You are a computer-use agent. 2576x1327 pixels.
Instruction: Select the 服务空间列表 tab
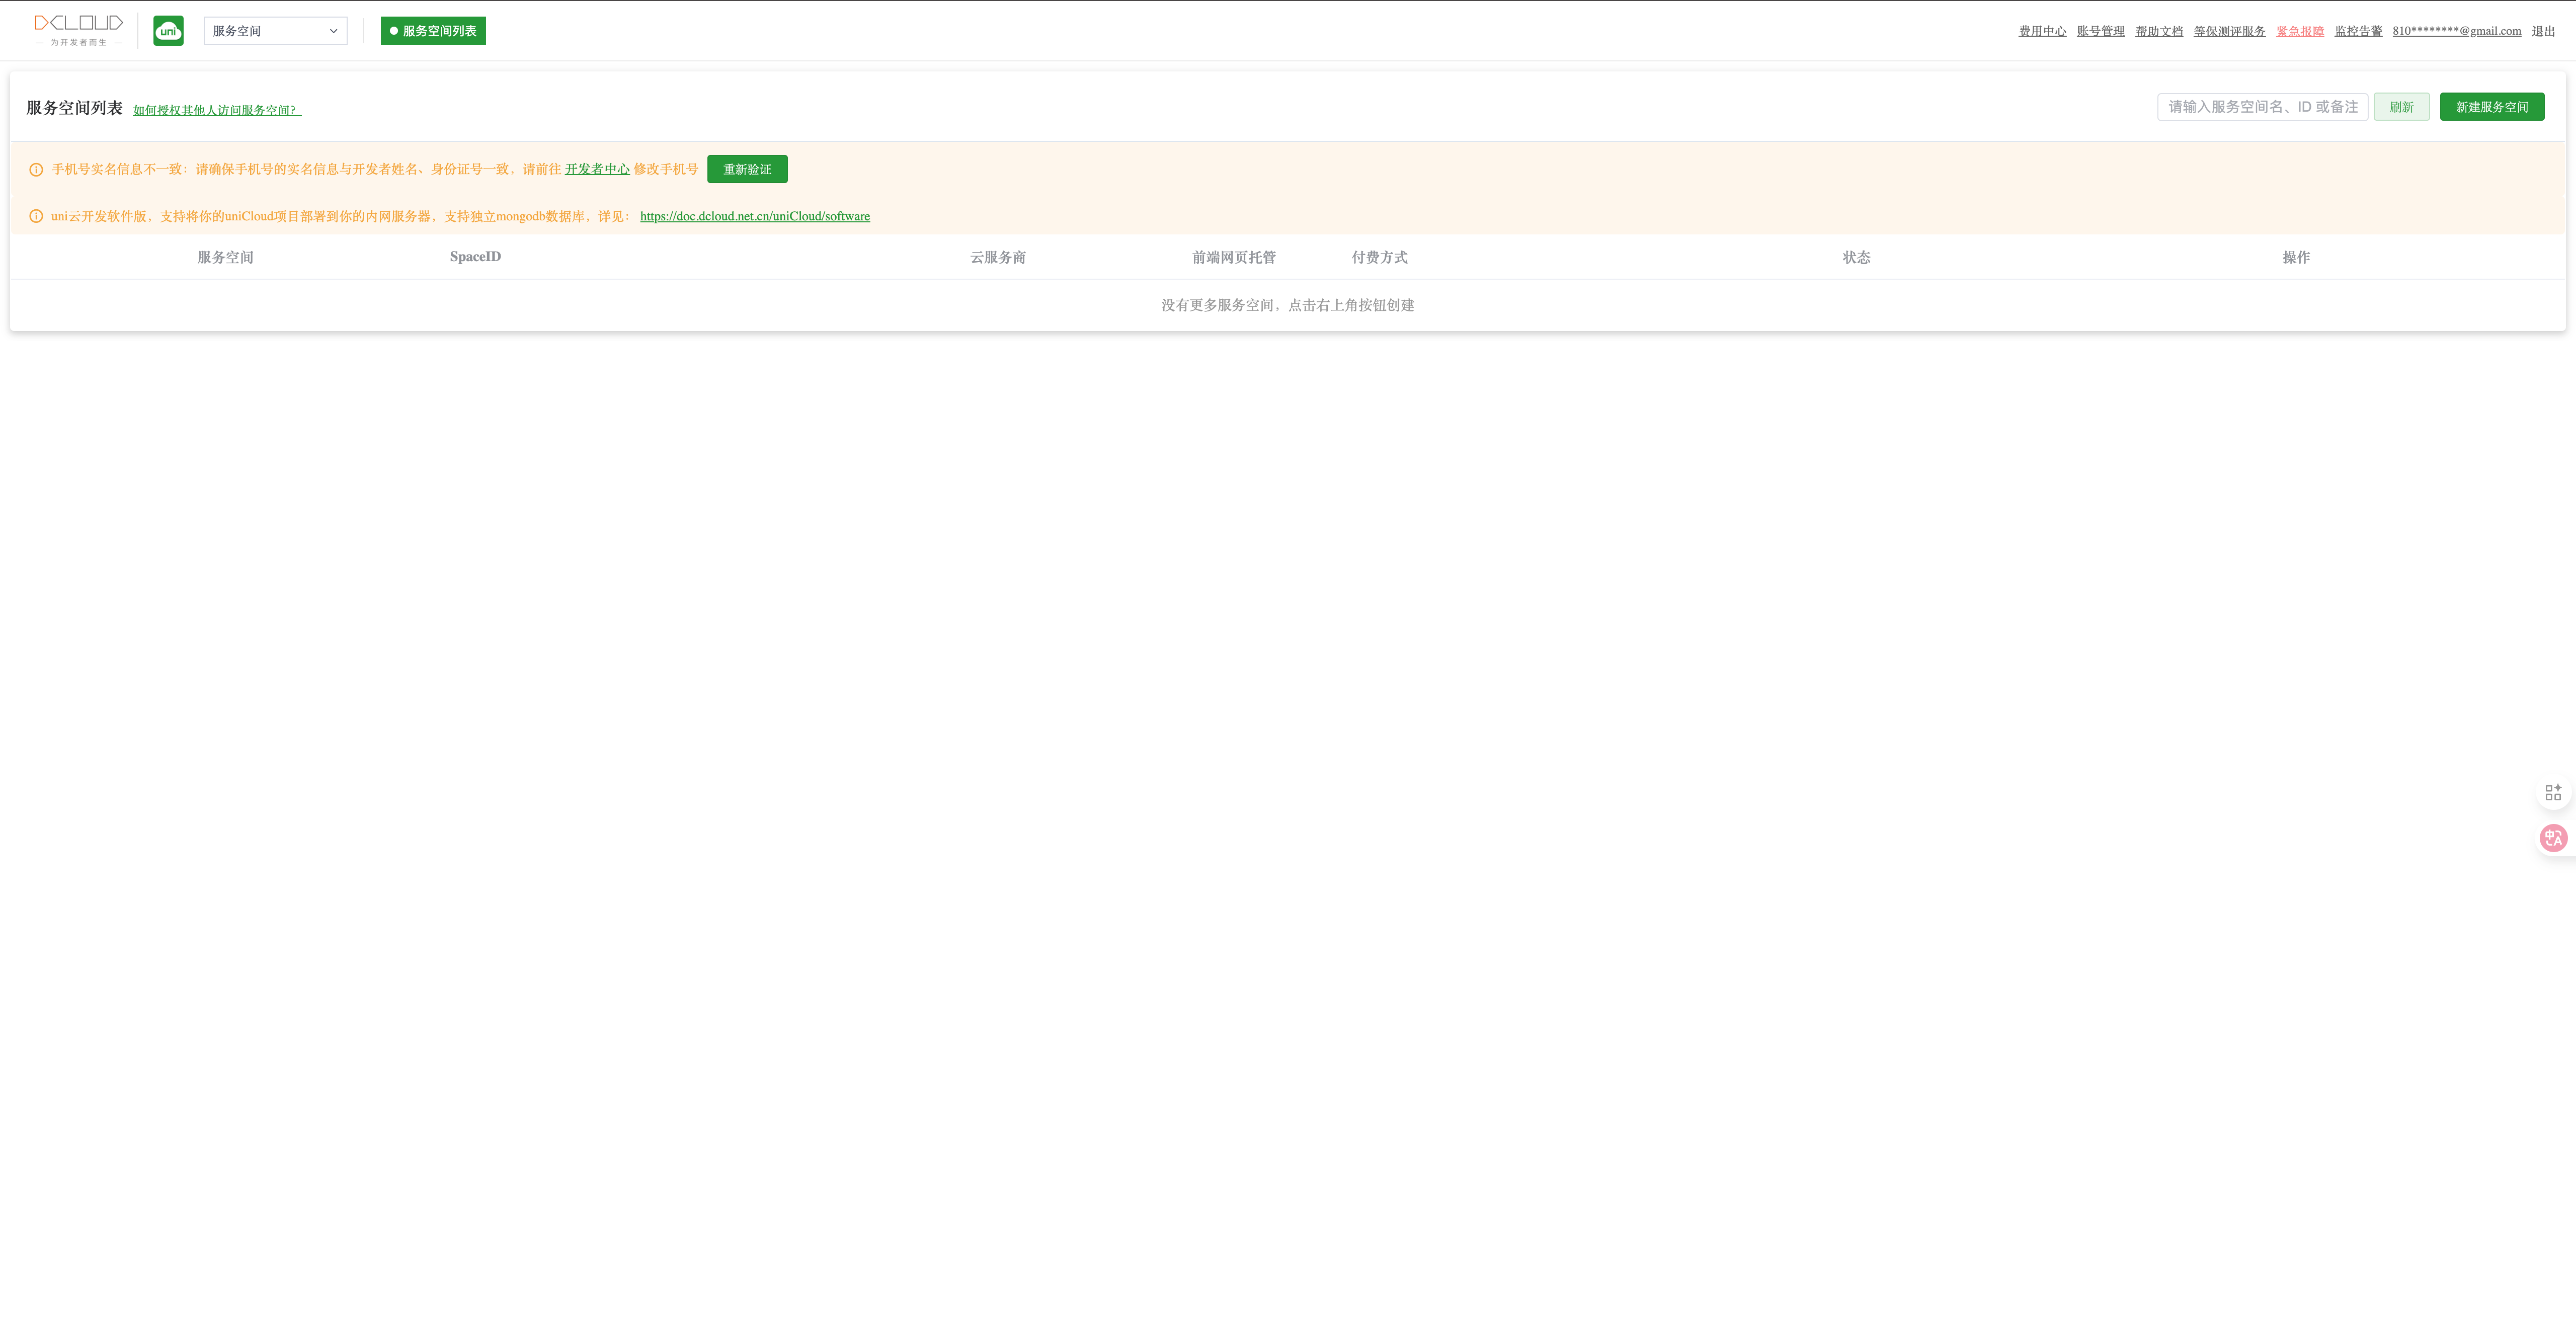pyautogui.click(x=433, y=31)
